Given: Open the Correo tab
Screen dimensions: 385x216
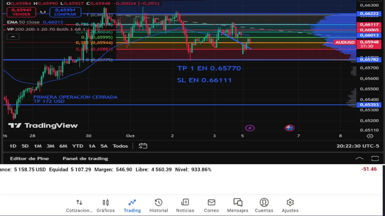Looking at the screenshot, I should [x=211, y=206].
